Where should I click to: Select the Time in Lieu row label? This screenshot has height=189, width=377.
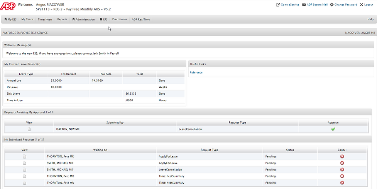[15, 100]
